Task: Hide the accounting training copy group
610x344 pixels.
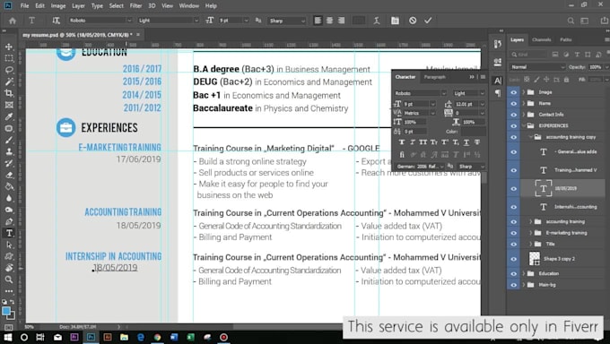Action: (x=513, y=137)
